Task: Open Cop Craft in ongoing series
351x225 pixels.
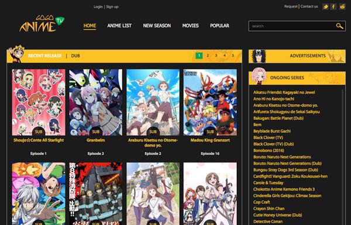Action: click(x=261, y=202)
